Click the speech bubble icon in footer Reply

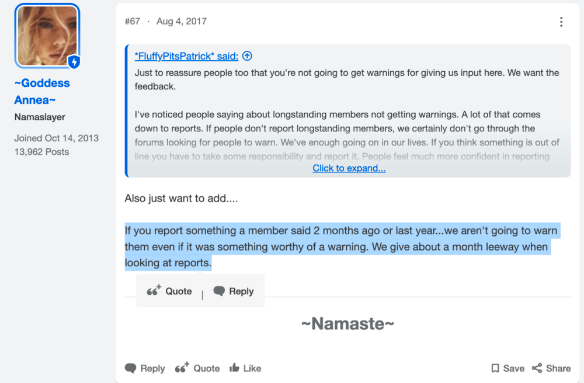[x=130, y=368]
